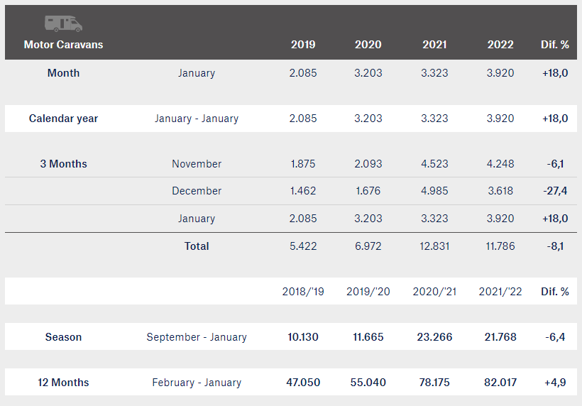582x406 pixels.
Task: Click the December difference value -27,4
Action: pos(555,191)
